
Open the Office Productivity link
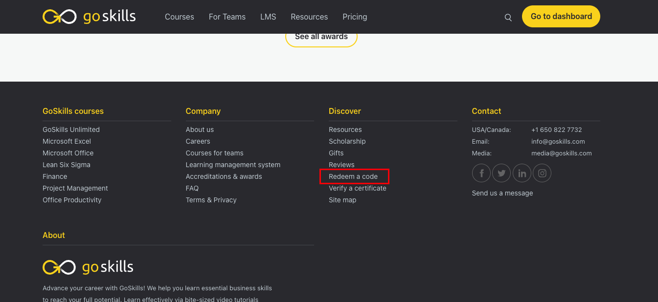[x=72, y=200]
